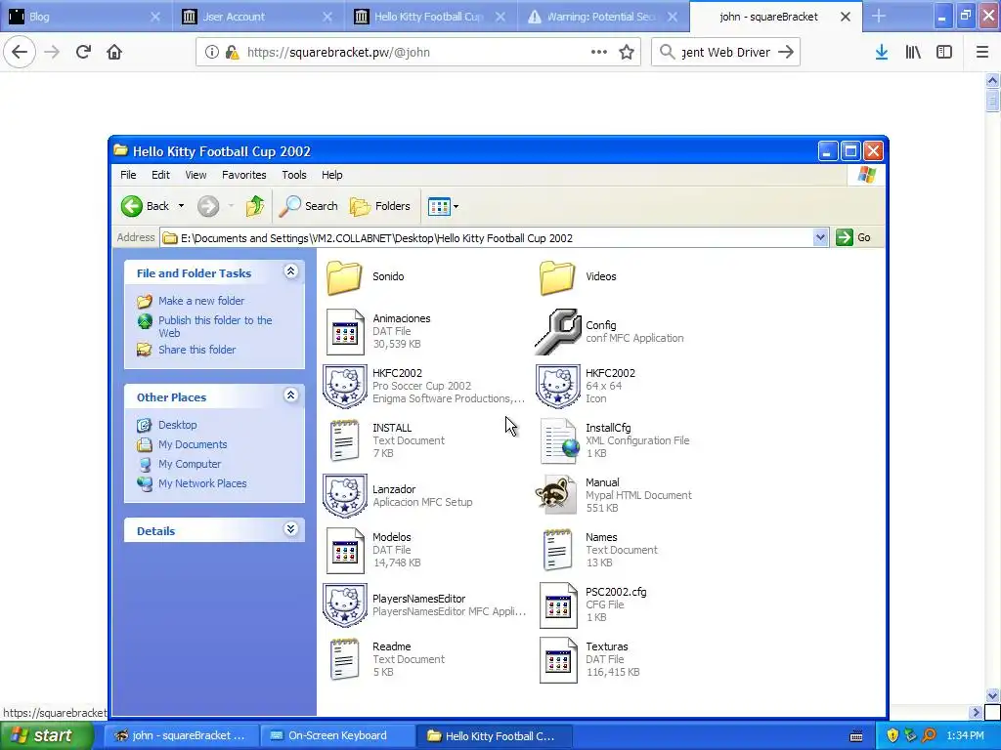
Task: Open the Help menu
Action: click(331, 175)
